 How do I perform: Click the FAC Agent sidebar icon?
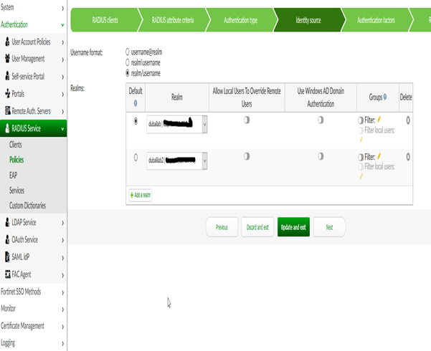(7, 274)
